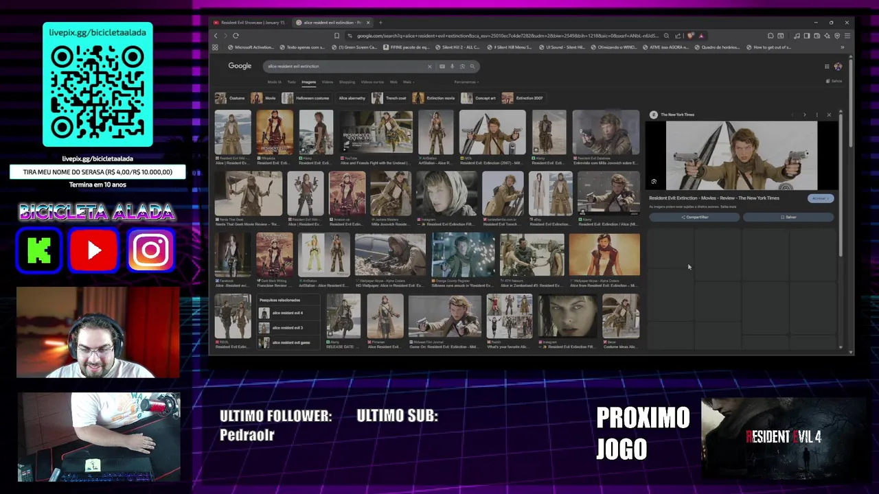This screenshot has height=494, width=879.
Task: Show hidden bookmarks with double chevron
Action: 843,47
